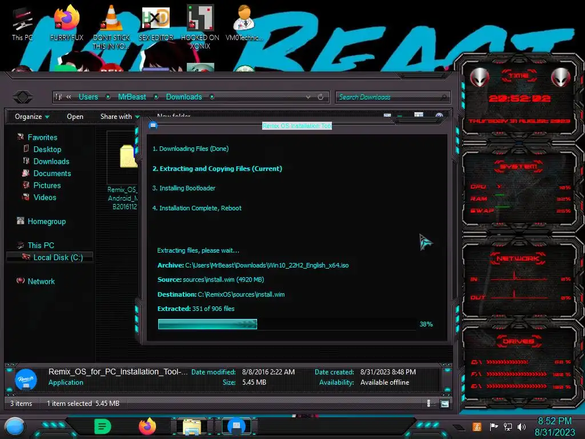The height and width of the screenshot is (439, 585).
Task: Click the 'Extracted: 351 of 906 files' line
Action: coord(196,309)
